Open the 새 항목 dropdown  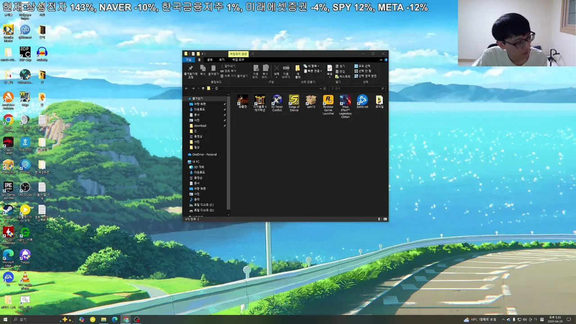[311, 66]
